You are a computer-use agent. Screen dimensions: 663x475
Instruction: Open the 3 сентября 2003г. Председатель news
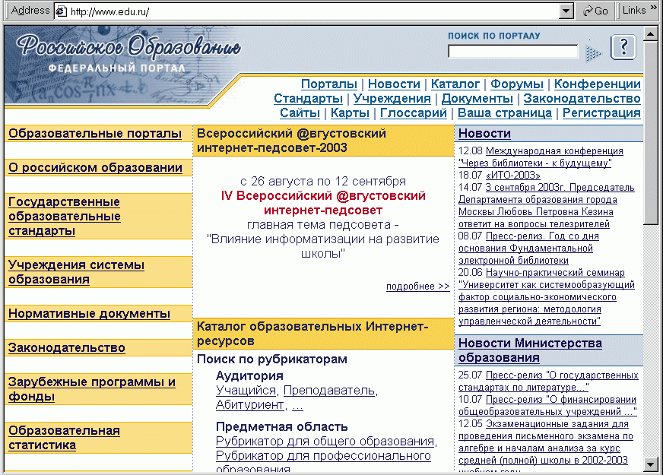point(547,205)
